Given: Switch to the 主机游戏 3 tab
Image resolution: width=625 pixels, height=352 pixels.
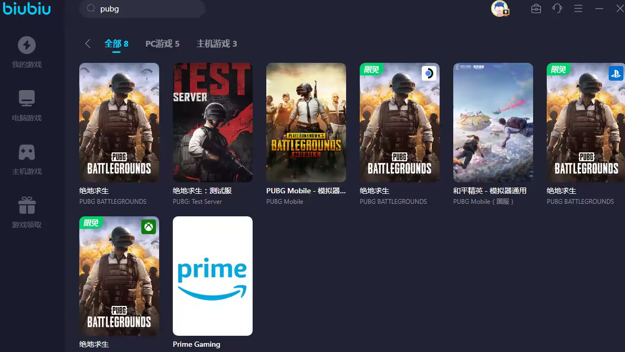Looking at the screenshot, I should click(216, 44).
